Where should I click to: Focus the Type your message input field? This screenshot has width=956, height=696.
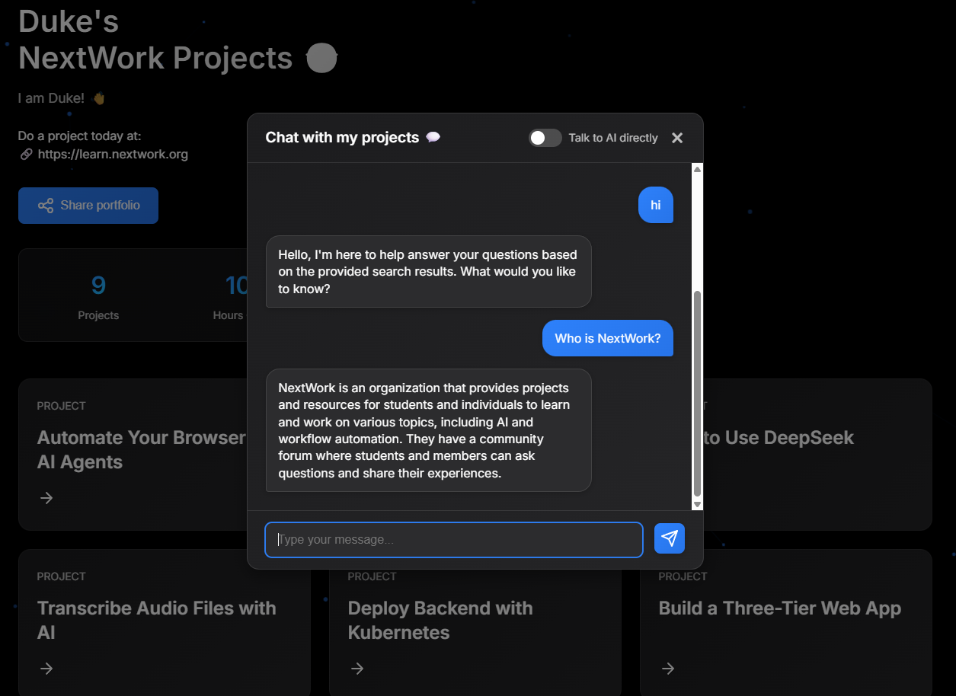(454, 540)
